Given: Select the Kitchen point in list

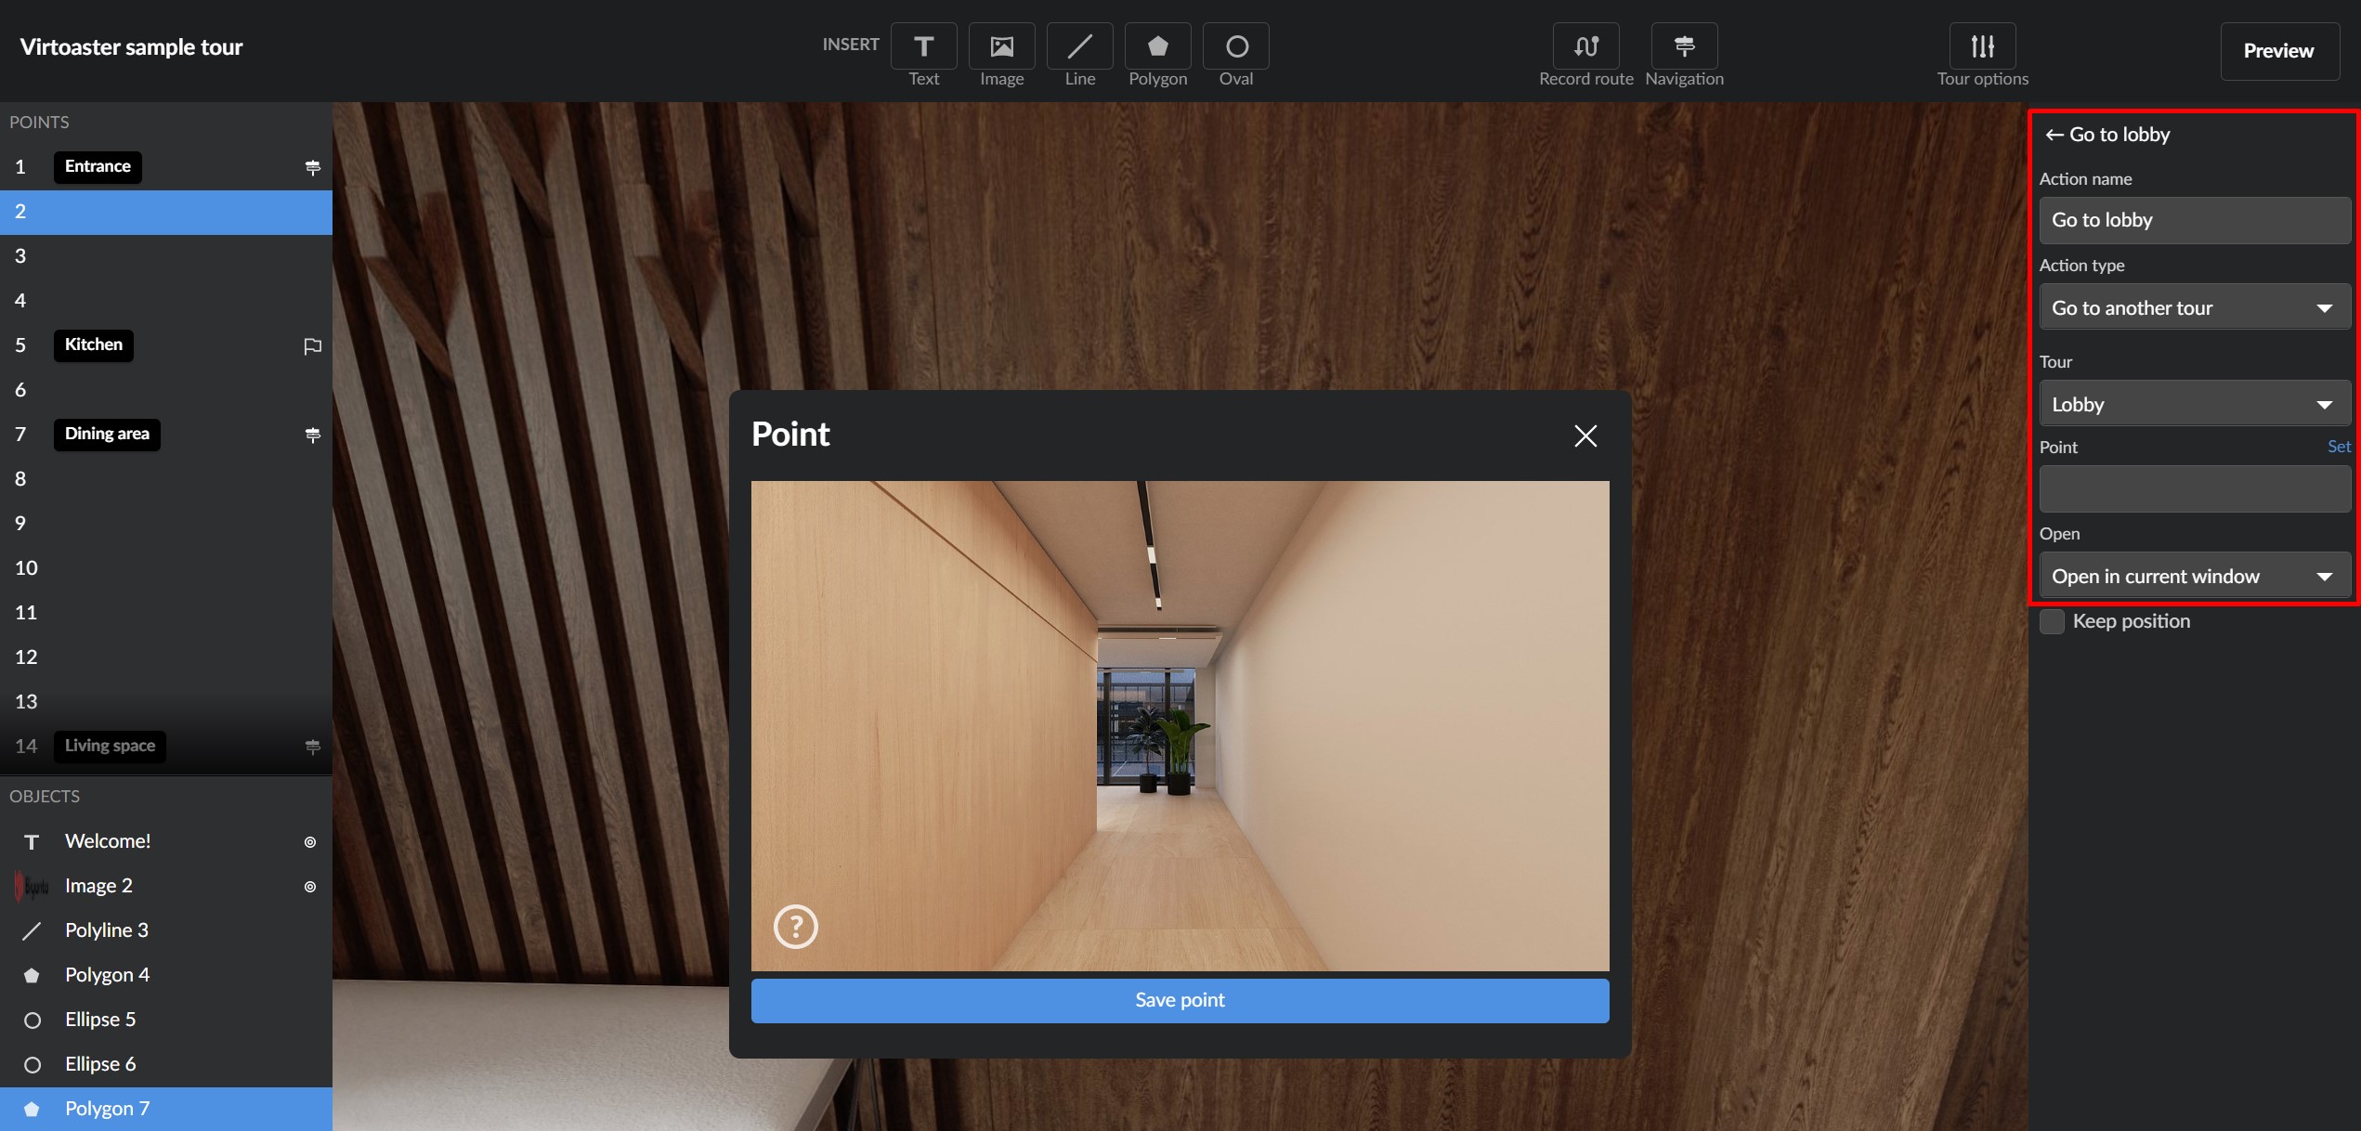Looking at the screenshot, I should pos(94,344).
